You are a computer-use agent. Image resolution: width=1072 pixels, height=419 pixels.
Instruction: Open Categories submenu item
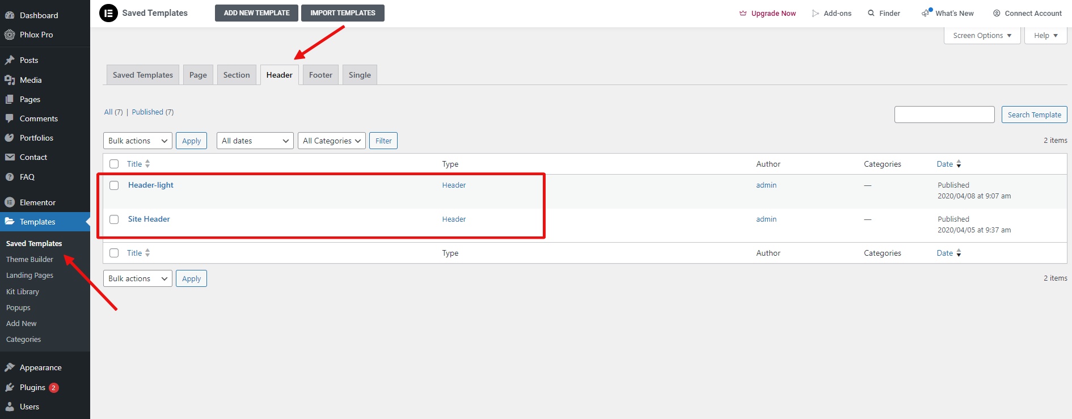click(x=24, y=339)
